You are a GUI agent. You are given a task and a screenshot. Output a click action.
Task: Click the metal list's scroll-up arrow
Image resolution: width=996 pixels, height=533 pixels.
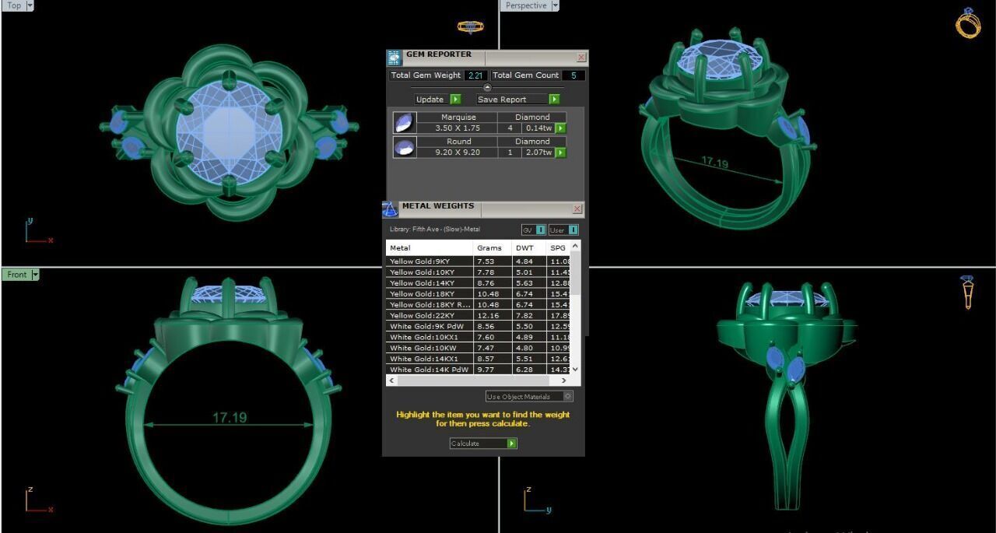[x=575, y=244]
